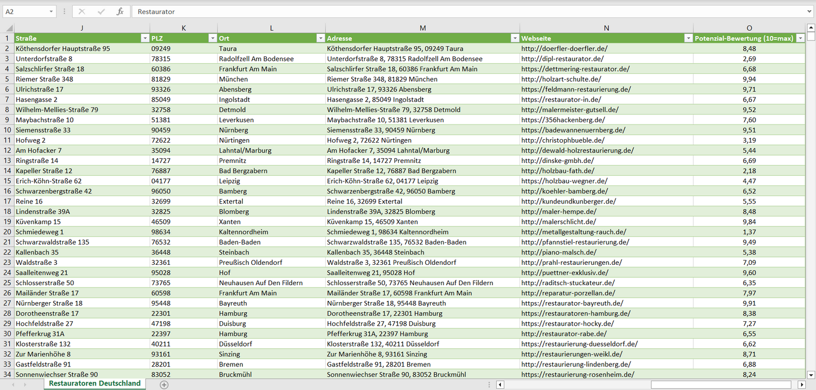Open the Ort column filter dropdown
The width and height of the screenshot is (816, 390).
click(320, 38)
